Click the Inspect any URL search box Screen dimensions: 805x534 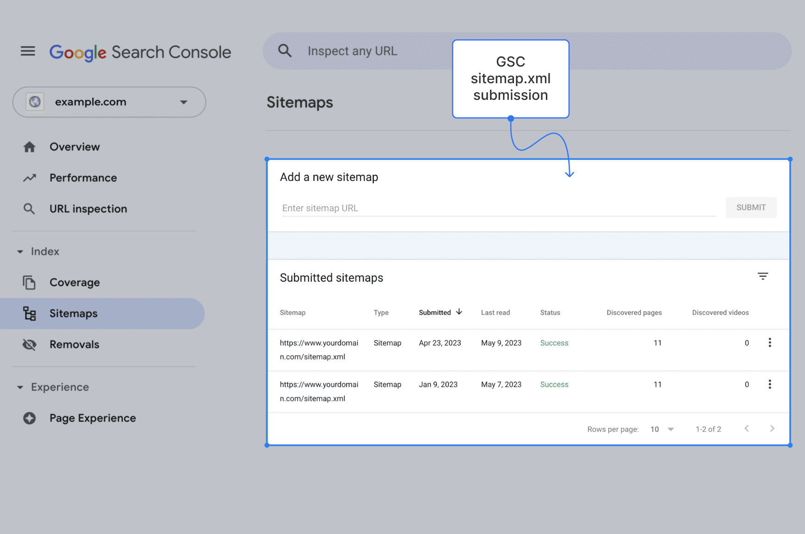click(x=370, y=51)
